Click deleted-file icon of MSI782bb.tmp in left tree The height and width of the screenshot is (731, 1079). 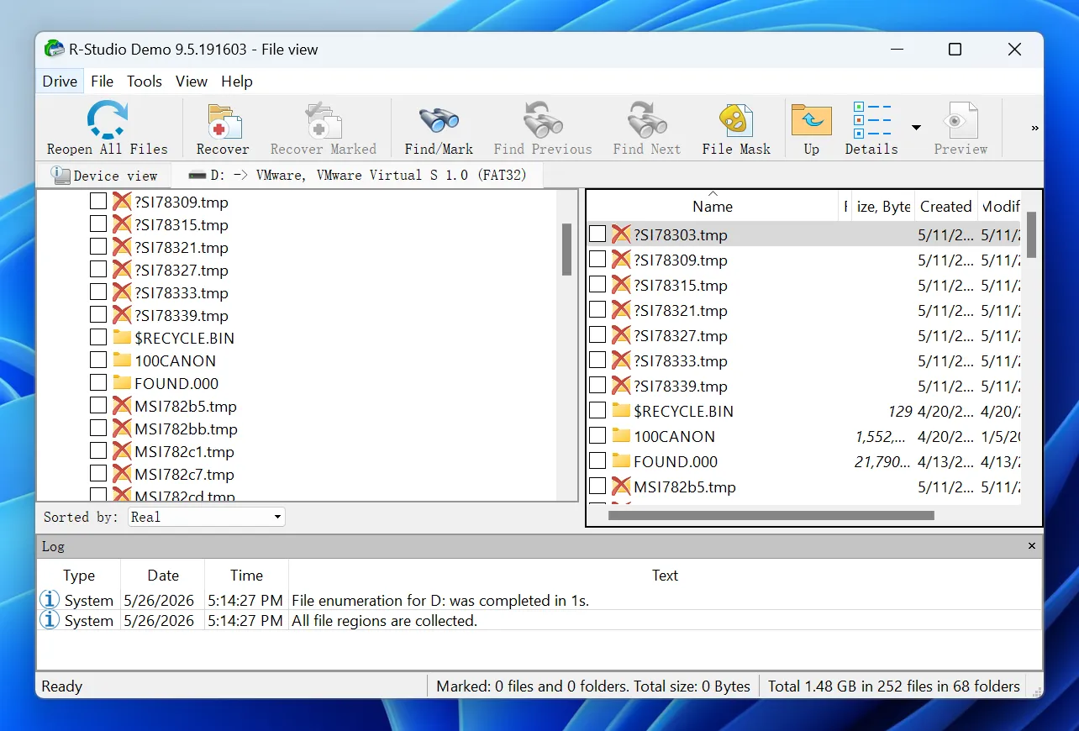pos(122,429)
